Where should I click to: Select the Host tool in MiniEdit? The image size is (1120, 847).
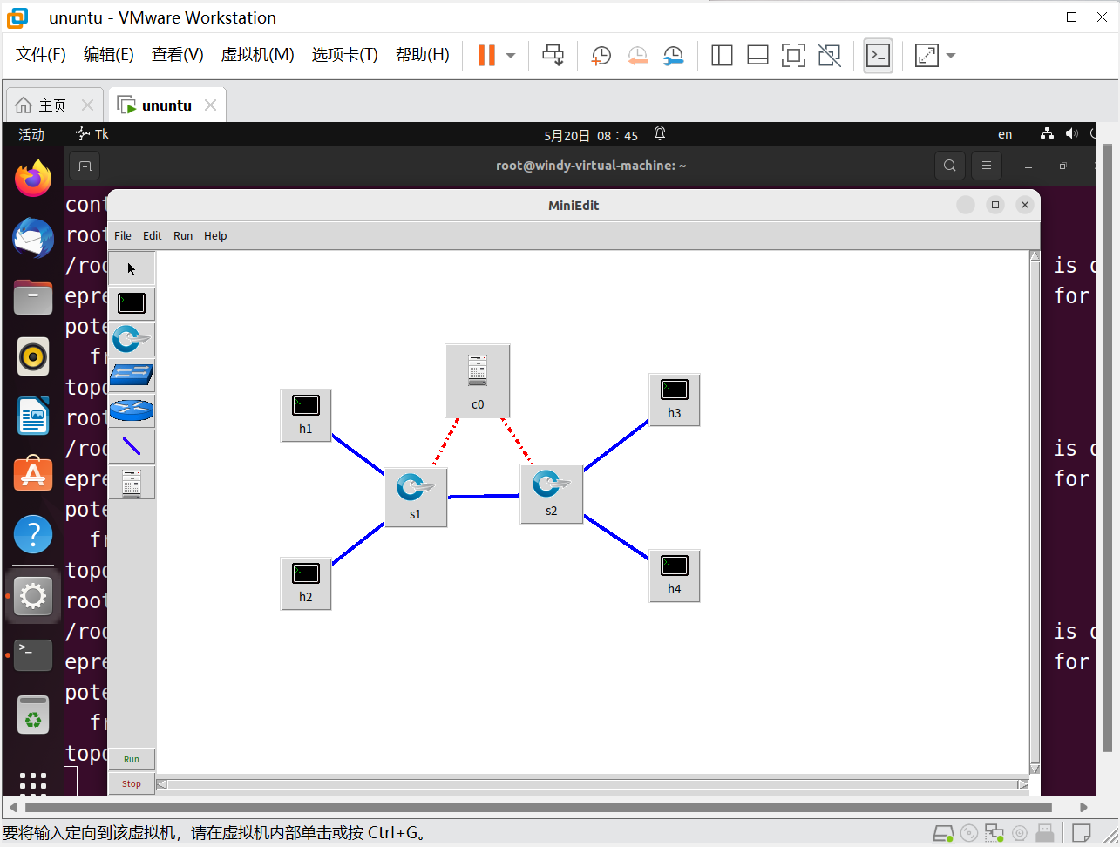pos(131,302)
